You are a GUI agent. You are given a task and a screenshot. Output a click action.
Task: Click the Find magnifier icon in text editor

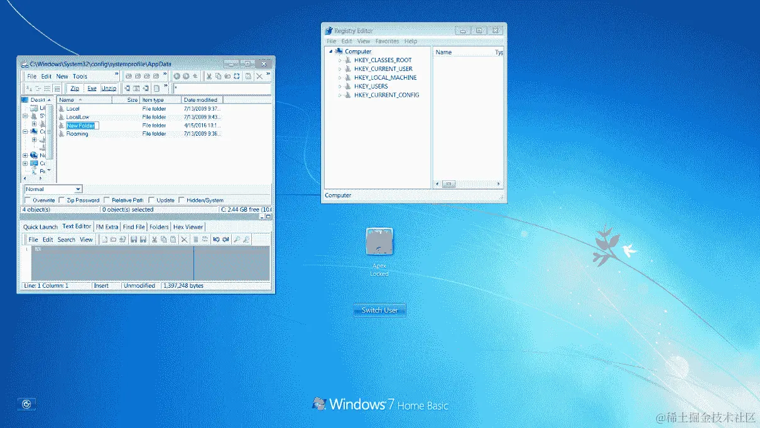click(x=236, y=239)
